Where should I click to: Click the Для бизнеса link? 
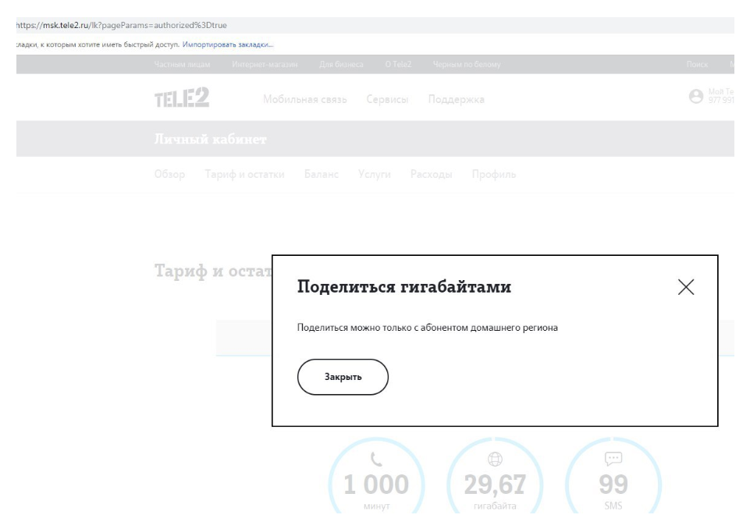pos(341,64)
